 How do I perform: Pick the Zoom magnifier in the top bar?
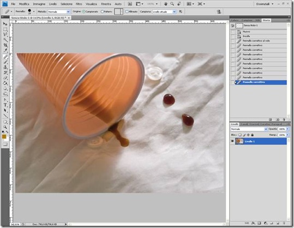tap(172, 4)
